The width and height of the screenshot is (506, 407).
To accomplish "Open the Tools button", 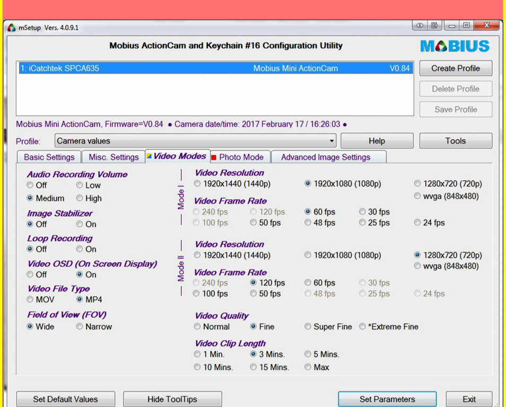I will tap(455, 141).
